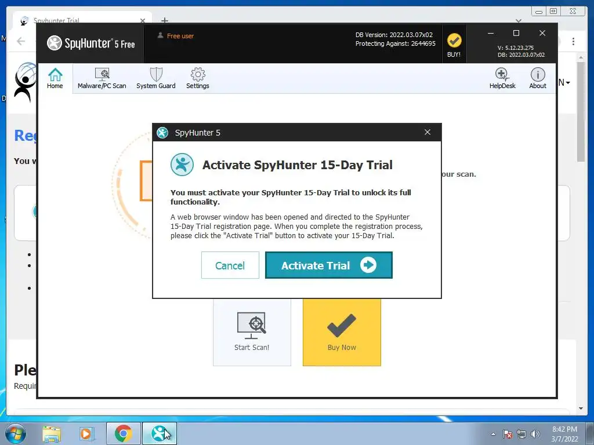Open System Guard section
Image resolution: width=594 pixels, height=445 pixels.
[155, 79]
